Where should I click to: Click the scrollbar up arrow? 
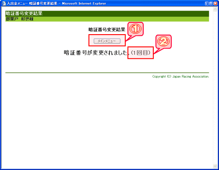215,9
